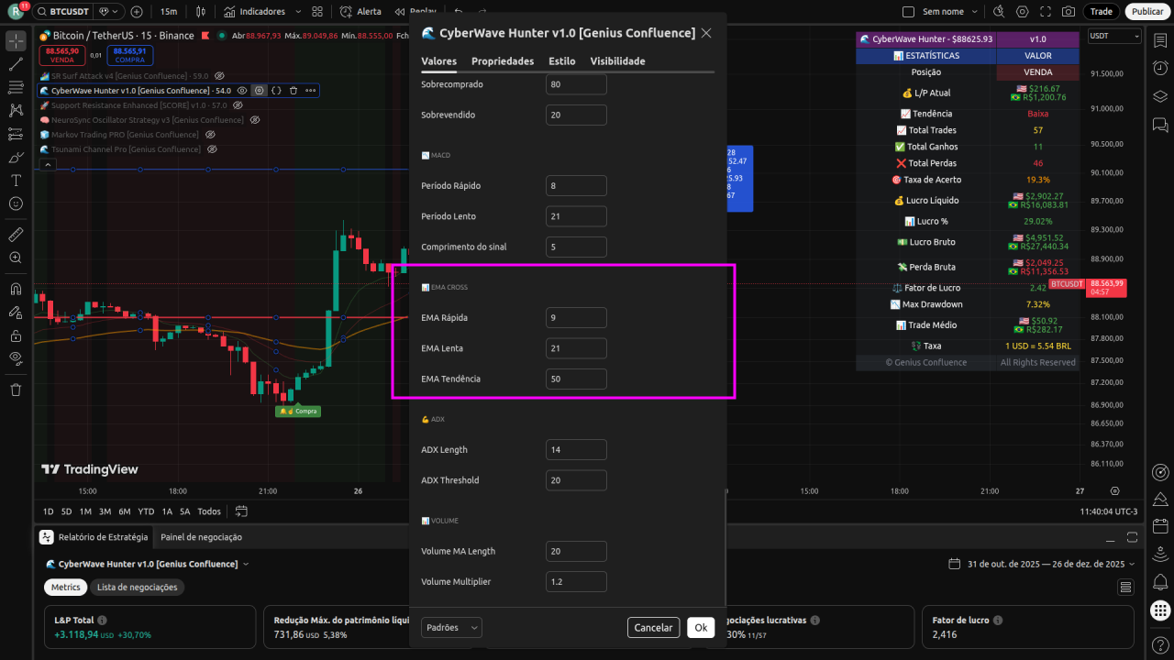Open the alerts bell on right sidebar
Screen dimensions: 1174x660
pos(1160,582)
